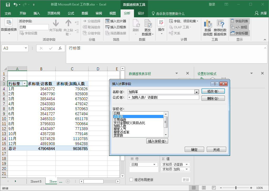
Task: Open 推荐的数据透视表
Action: (x=220, y=28)
